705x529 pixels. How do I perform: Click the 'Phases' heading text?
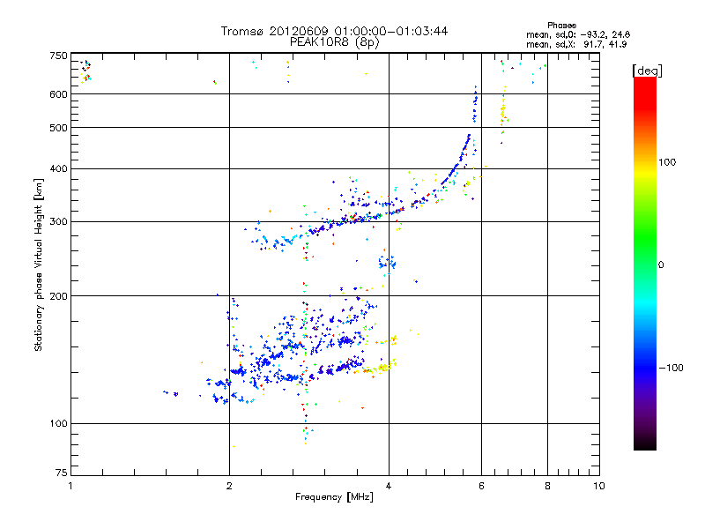(561, 26)
